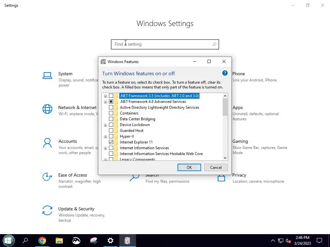This screenshot has height=247, width=330.
Task: Expand the Device Lockdown tree node
Action: [105, 125]
